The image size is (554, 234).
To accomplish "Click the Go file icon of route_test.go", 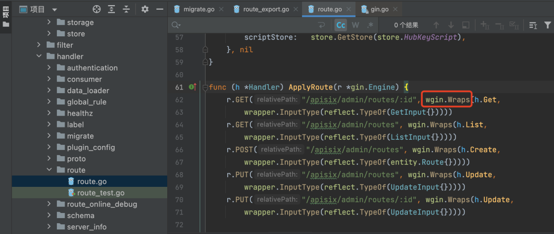I will 71,193.
